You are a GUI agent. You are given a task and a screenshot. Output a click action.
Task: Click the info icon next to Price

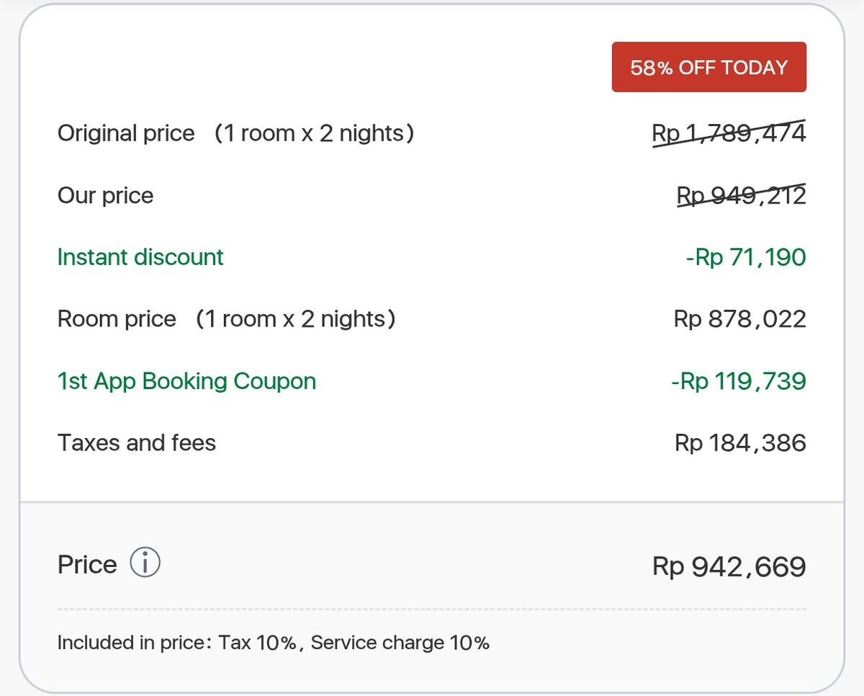pos(145,563)
